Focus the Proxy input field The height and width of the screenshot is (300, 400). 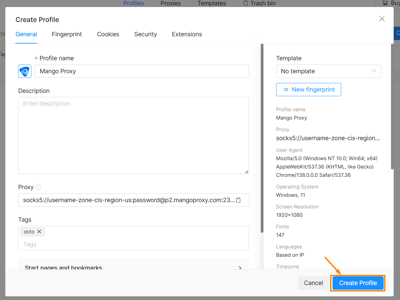click(134, 200)
